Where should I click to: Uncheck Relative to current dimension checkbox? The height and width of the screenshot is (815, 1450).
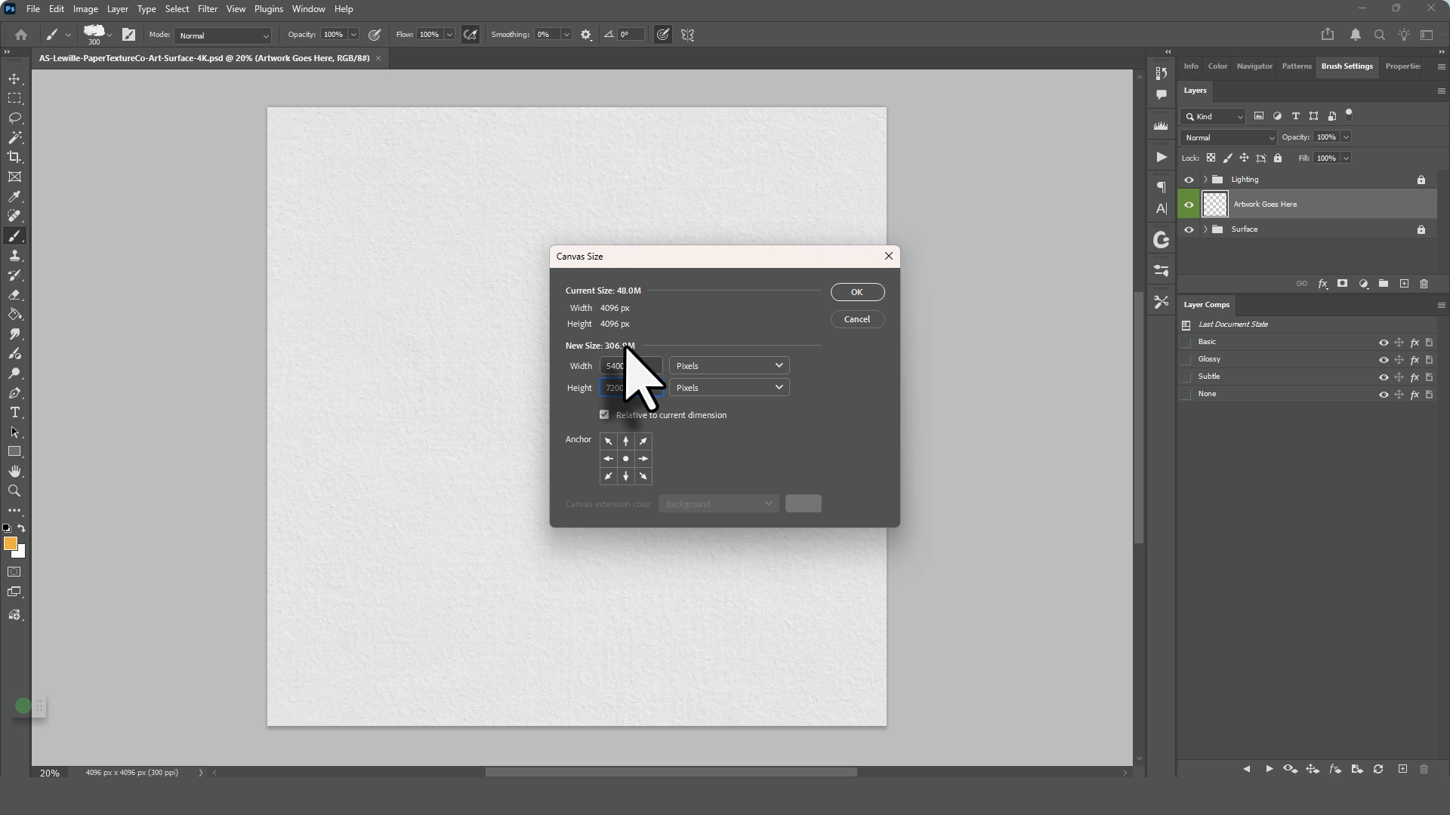click(x=604, y=414)
